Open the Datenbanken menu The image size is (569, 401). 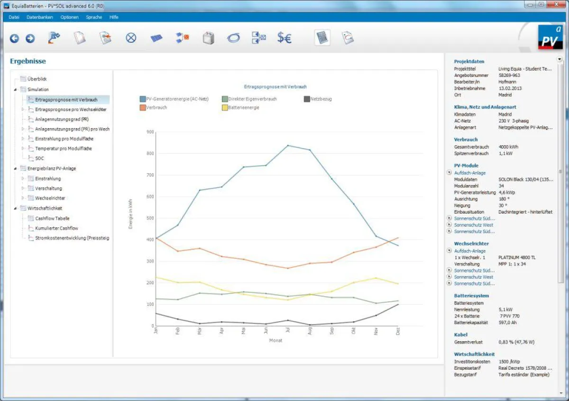[40, 17]
